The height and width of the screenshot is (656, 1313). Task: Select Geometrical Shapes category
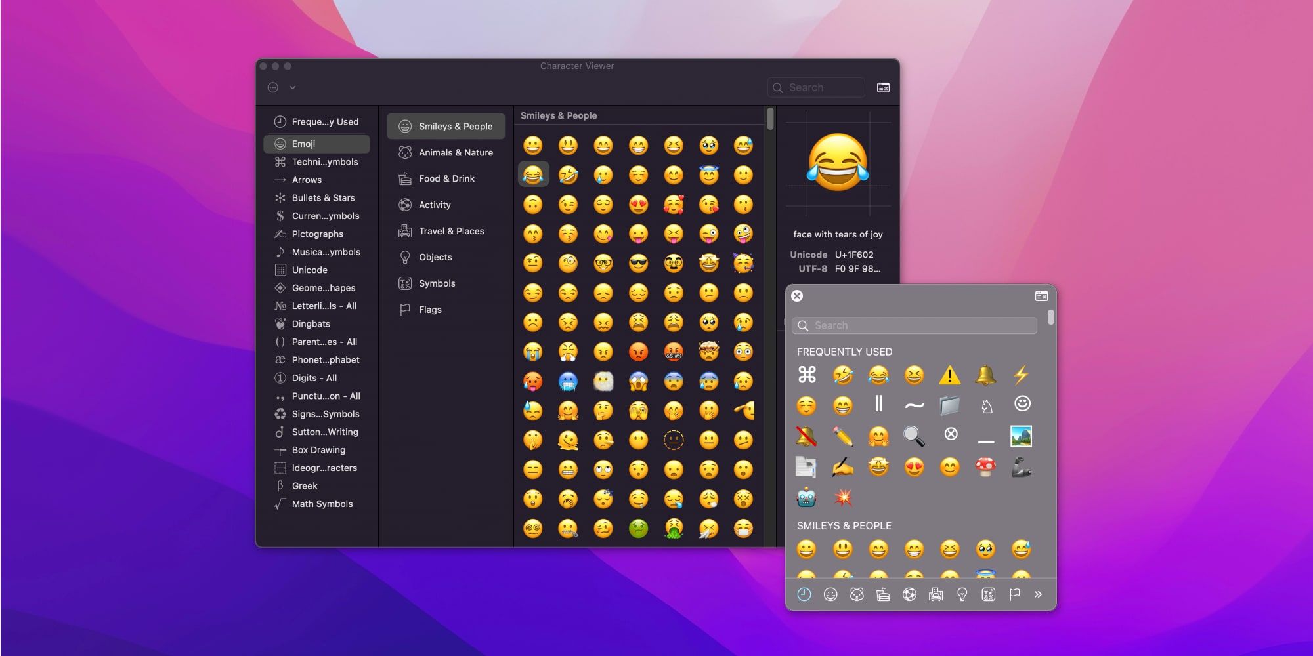pos(316,288)
